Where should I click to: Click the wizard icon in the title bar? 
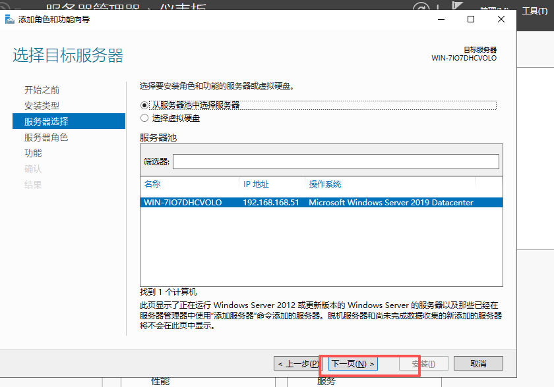(9, 19)
